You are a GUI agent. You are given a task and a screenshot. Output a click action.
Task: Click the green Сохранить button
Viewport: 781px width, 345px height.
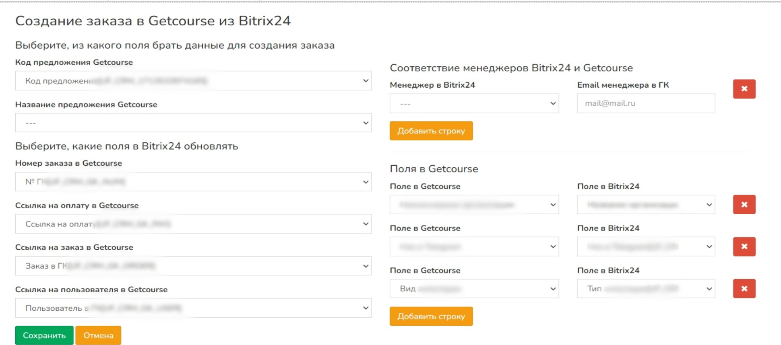click(x=44, y=335)
